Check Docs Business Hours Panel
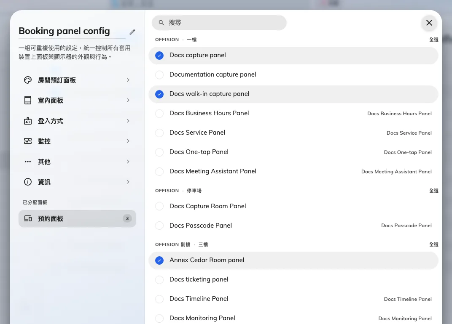Screen dimensions: 452x324 pos(159,113)
